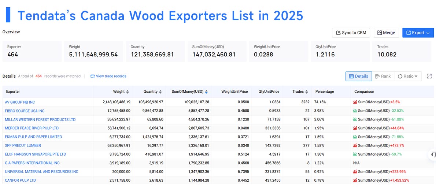Image resolution: width=436 pixels, height=189 pixels.
Task: Sort table by Weight column arrows
Action: [128, 92]
